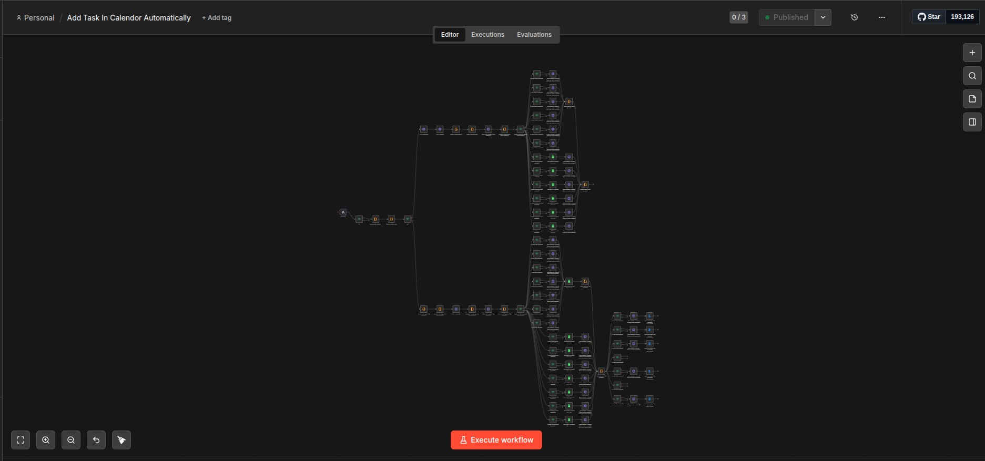Viewport: 985px width, 461px height.
Task: Open the three-dots workflow menu
Action: pos(882,17)
